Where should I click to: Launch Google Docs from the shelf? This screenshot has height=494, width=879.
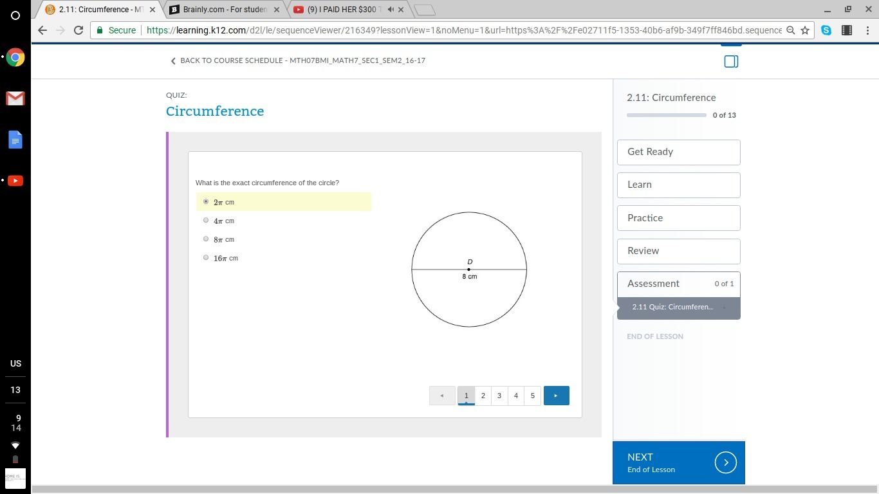coord(15,140)
